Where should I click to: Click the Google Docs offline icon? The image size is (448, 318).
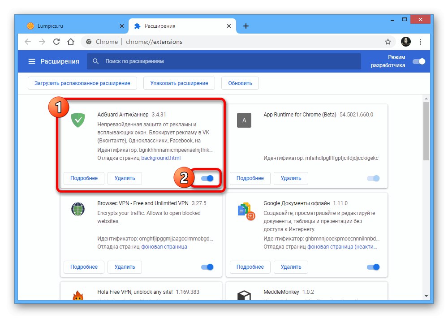[x=246, y=211]
